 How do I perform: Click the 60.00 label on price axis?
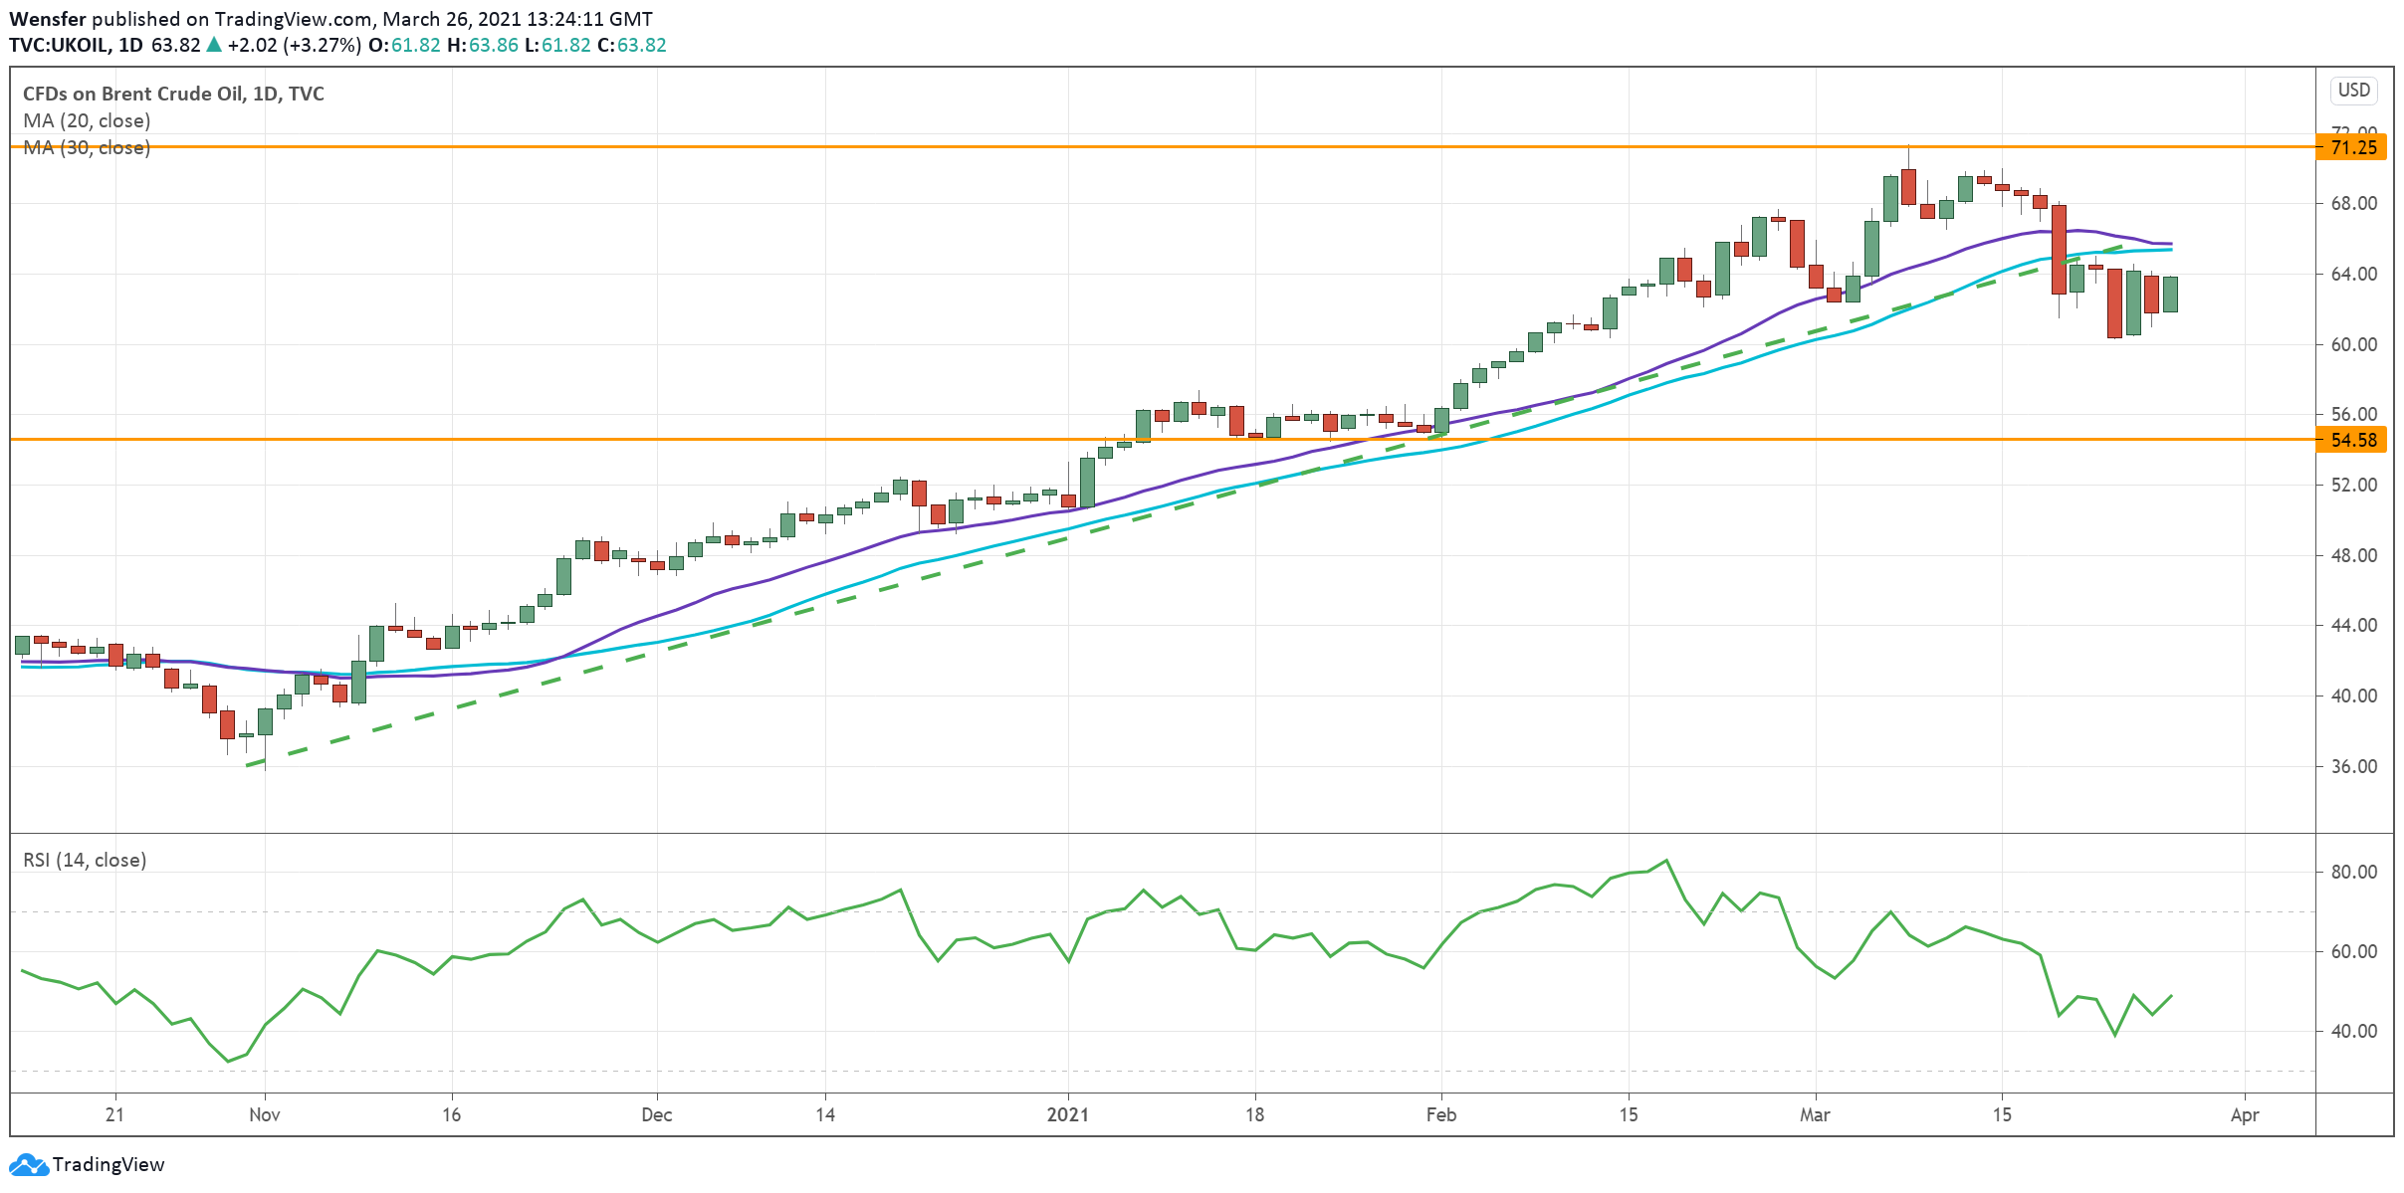2353,344
